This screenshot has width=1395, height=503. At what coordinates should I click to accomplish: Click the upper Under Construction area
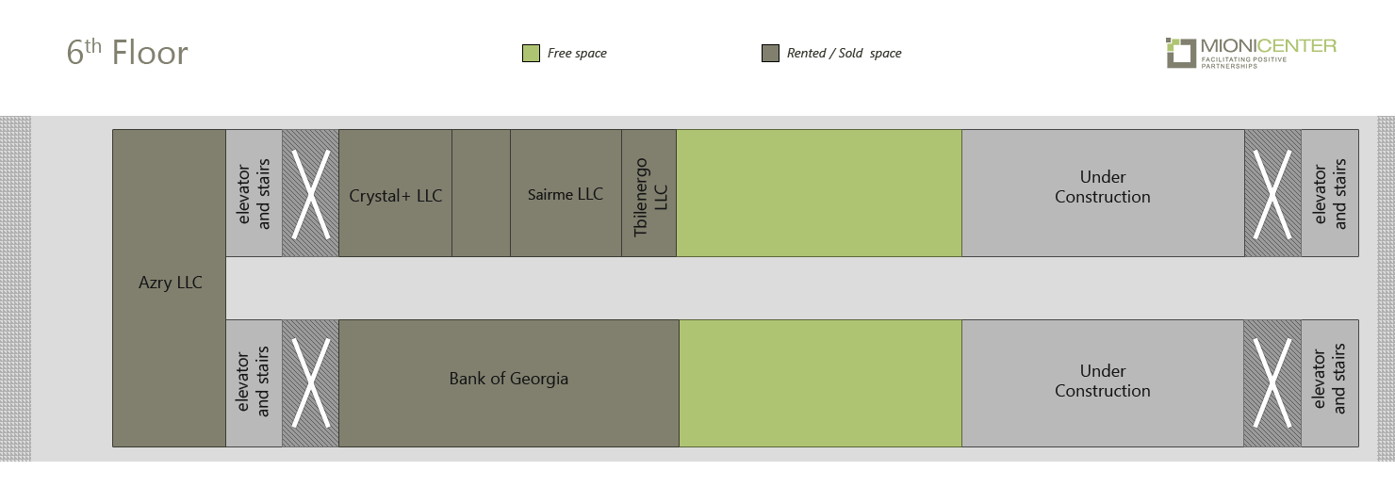tap(1103, 193)
